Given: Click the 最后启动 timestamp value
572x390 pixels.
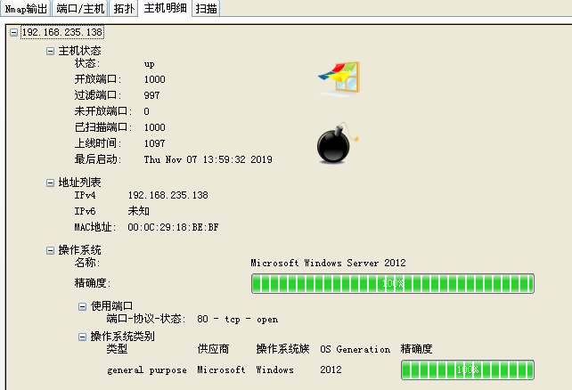Looking at the screenshot, I should click(x=208, y=160).
